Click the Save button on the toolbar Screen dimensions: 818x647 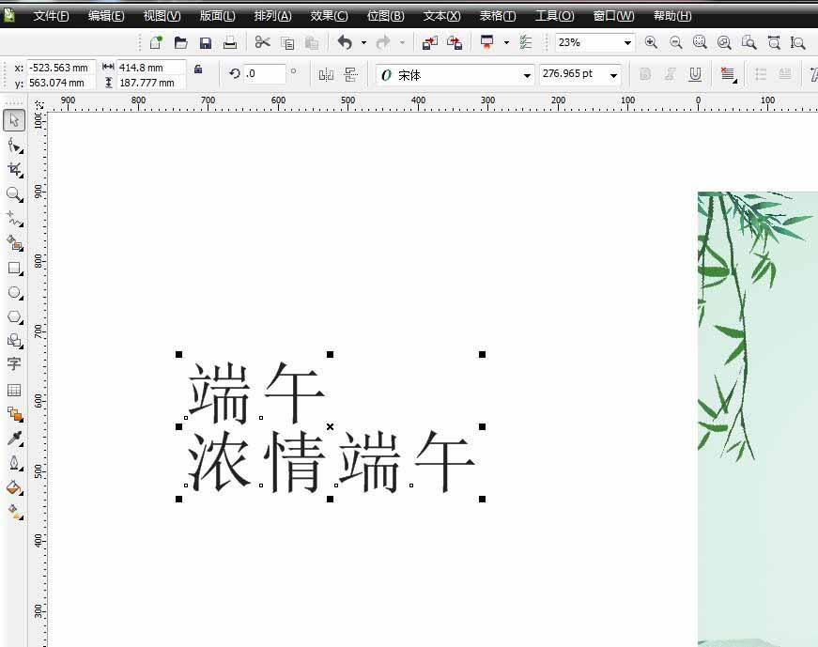click(206, 42)
